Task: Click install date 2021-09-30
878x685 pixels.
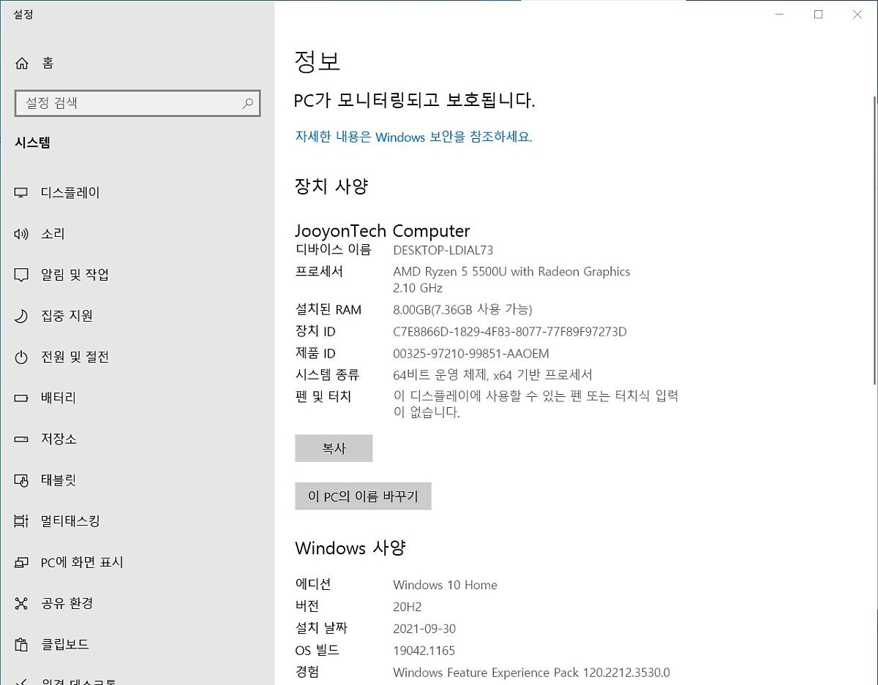Action: 424,629
